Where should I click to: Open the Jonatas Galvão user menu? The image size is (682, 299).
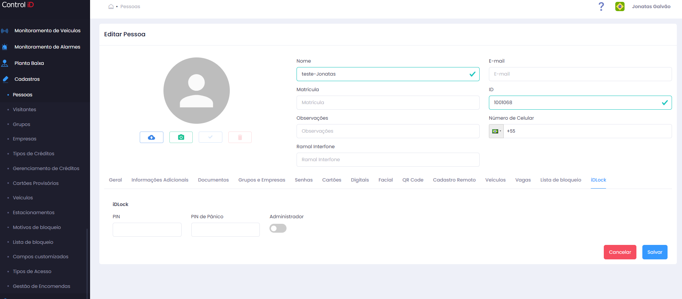coord(651,6)
